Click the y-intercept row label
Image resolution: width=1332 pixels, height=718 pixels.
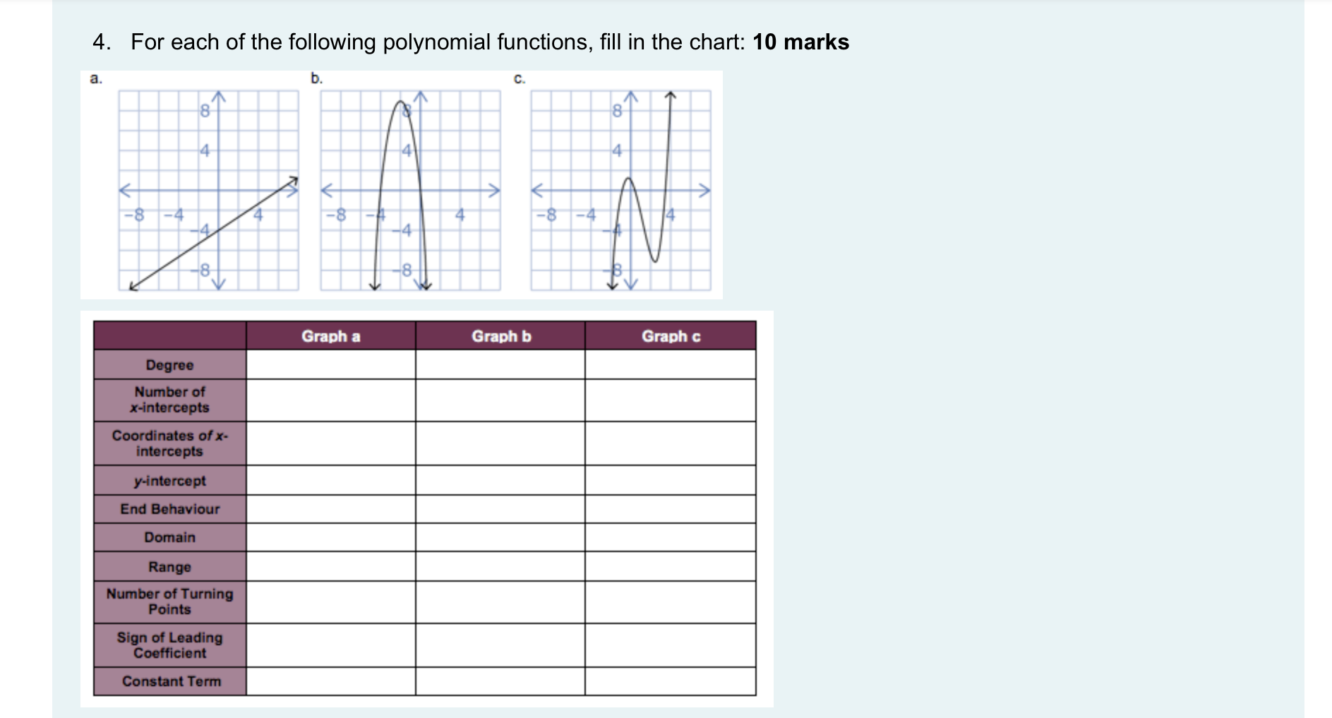pos(169,481)
